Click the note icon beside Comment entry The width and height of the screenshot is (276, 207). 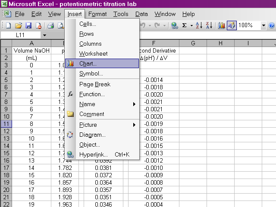(x=70, y=114)
